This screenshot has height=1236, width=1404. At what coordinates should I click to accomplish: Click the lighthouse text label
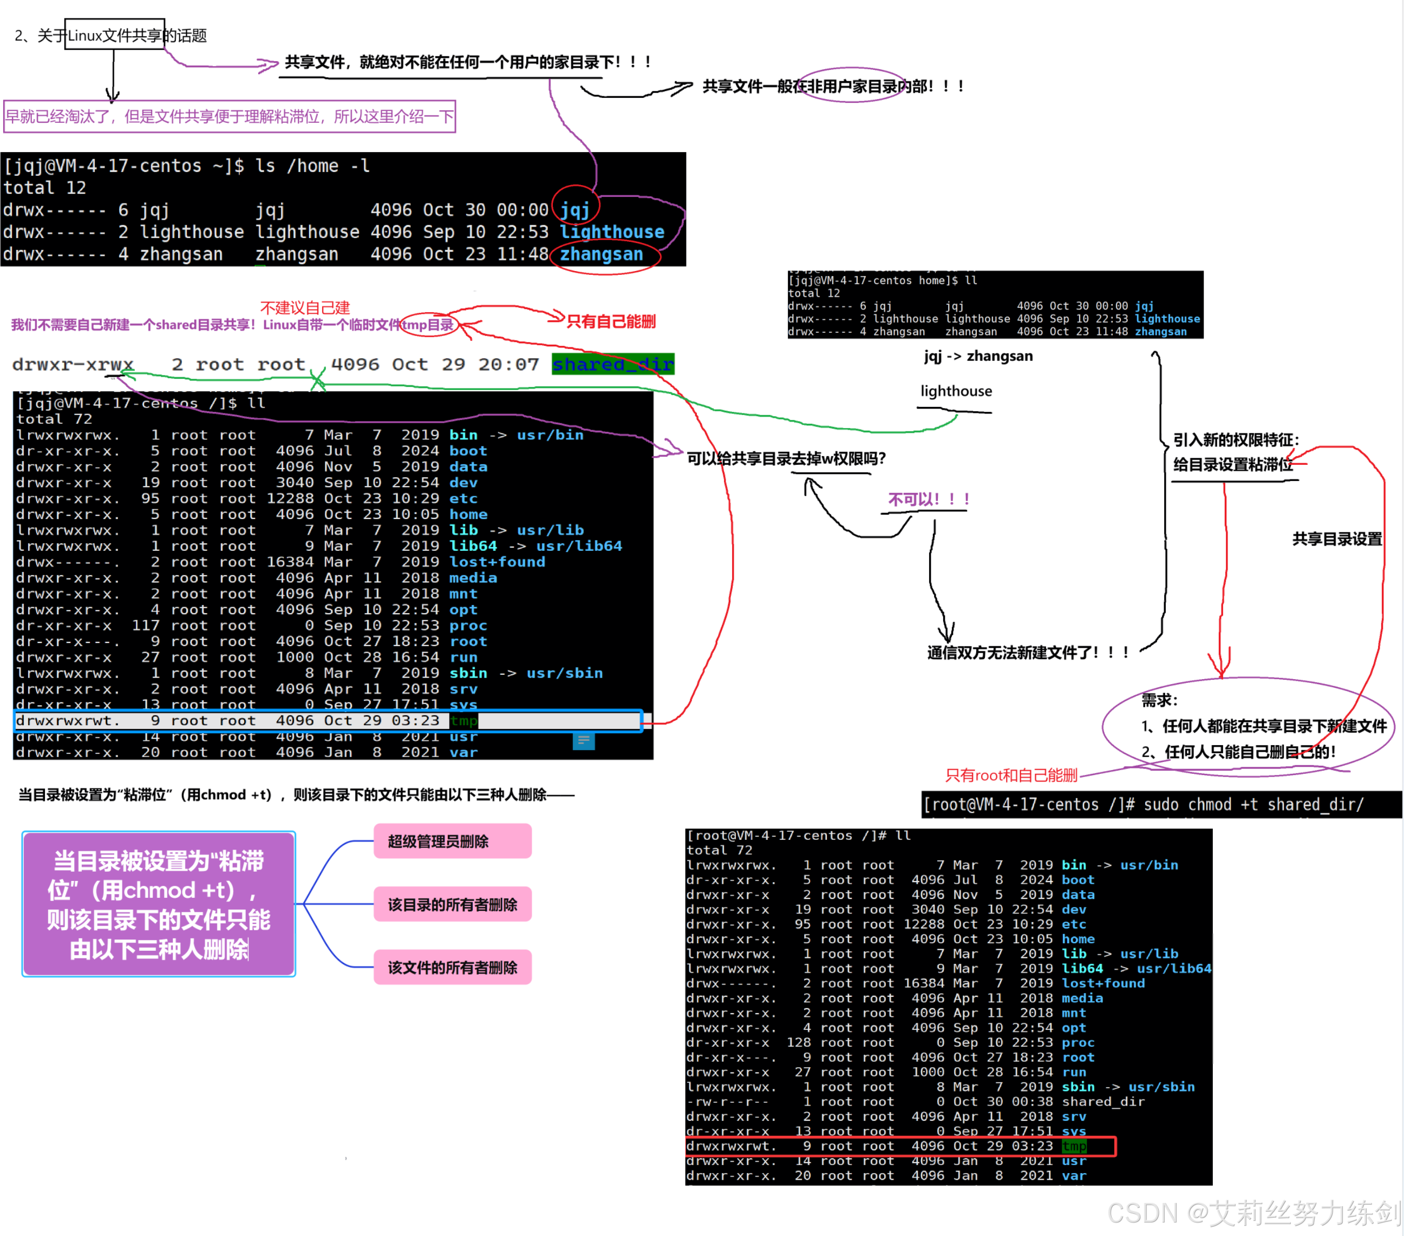956,391
